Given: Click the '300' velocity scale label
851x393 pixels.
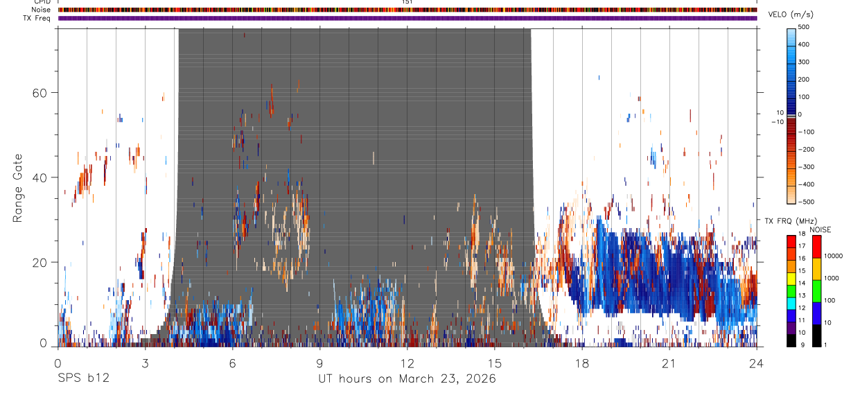Looking at the screenshot, I should point(804,62).
